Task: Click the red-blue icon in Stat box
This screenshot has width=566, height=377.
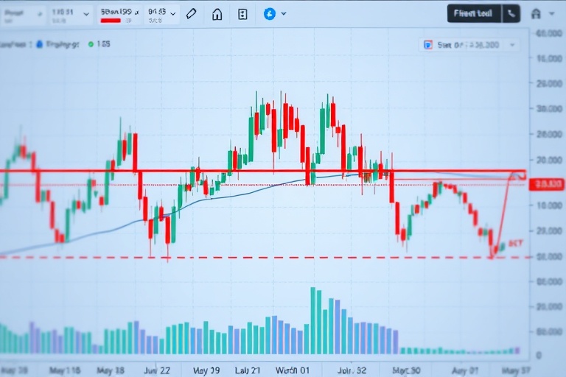Action: pyautogui.click(x=427, y=45)
